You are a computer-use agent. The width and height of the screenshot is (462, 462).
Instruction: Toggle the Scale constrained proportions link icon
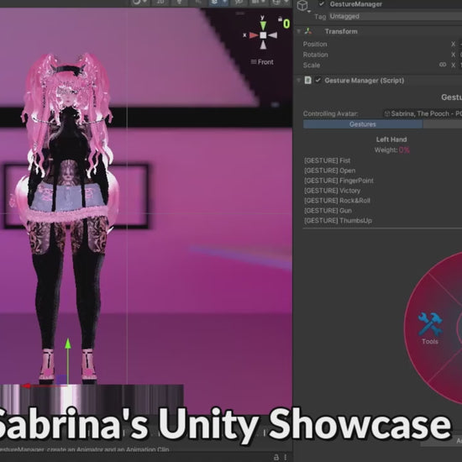coord(443,65)
